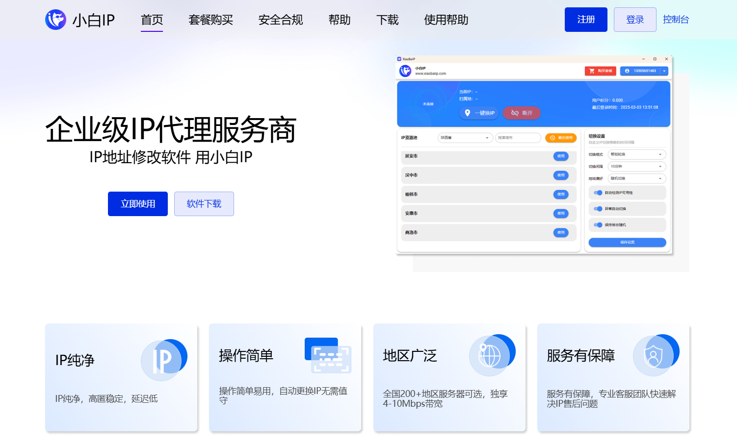The width and height of the screenshot is (737, 444).
Task: Click the small XiaoBaiIP title bar icon
Action: 399,59
